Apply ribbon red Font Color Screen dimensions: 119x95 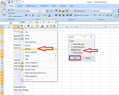(49, 15)
